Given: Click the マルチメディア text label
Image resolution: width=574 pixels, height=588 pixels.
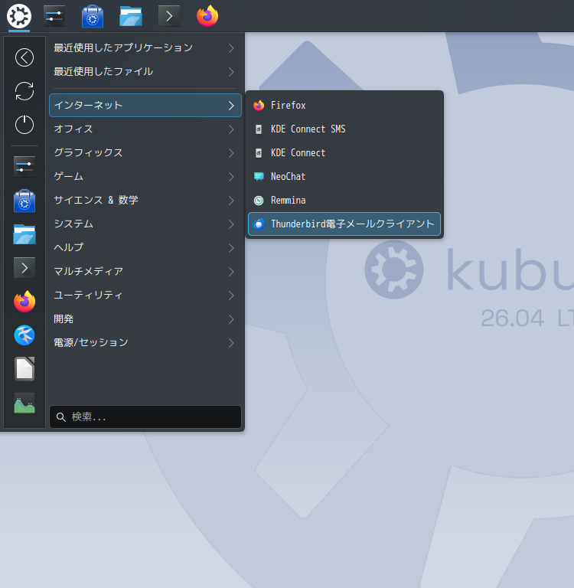Looking at the screenshot, I should (x=89, y=272).
